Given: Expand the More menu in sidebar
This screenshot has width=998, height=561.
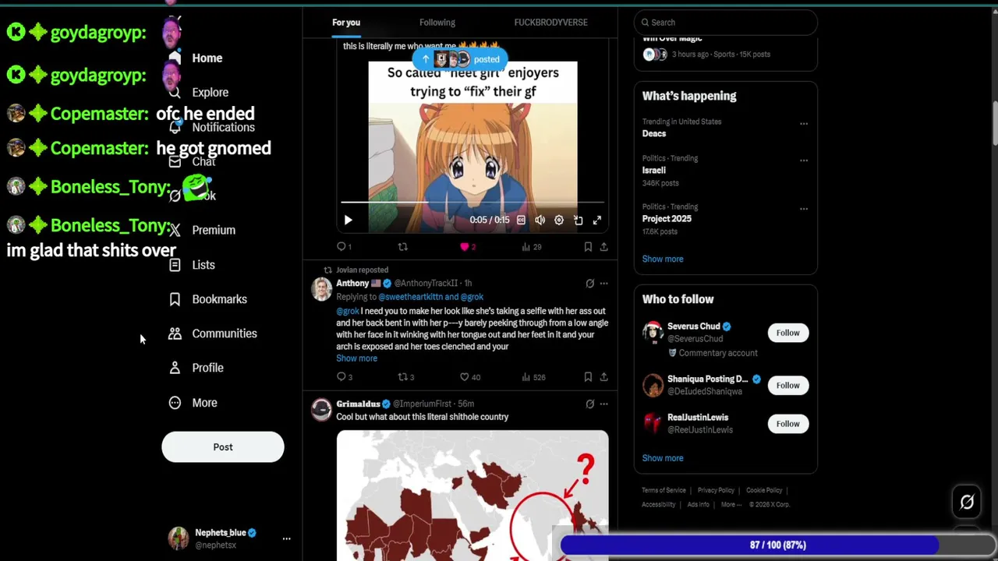Looking at the screenshot, I should (204, 403).
